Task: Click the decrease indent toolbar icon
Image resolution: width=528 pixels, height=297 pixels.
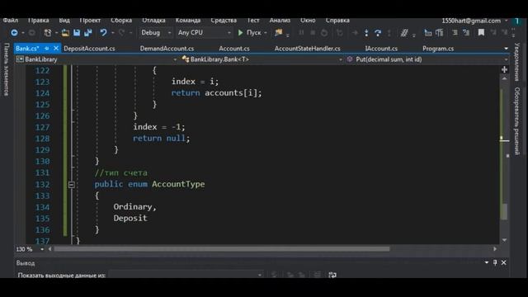Action: point(428,33)
